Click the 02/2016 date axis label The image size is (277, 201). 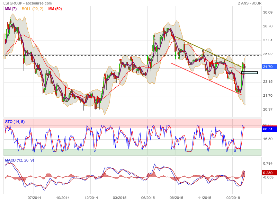pyautogui.click(x=233, y=198)
